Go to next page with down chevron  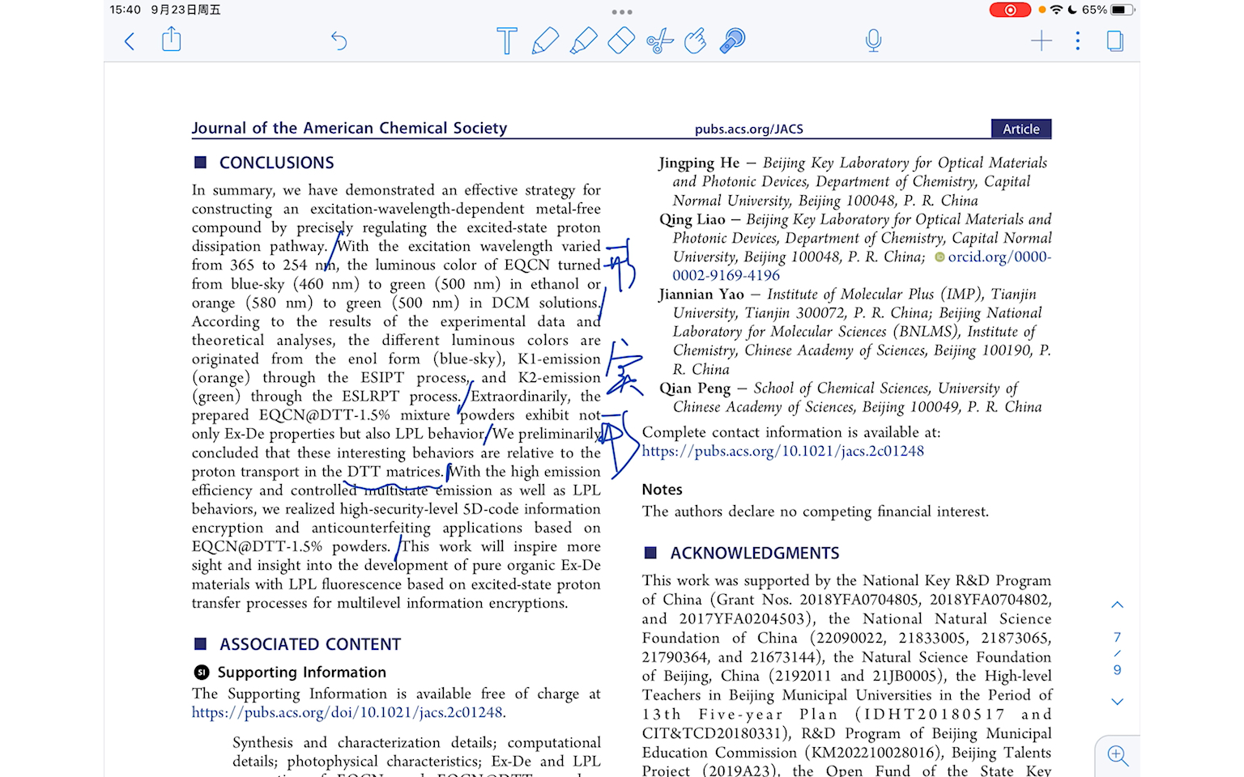tap(1117, 702)
